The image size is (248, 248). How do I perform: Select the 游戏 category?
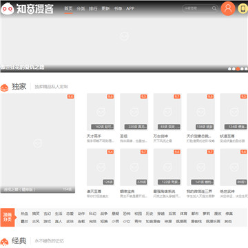tap(47, 221)
